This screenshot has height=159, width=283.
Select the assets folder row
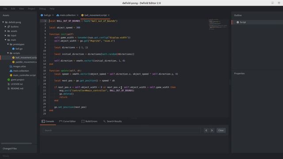point(19,31)
